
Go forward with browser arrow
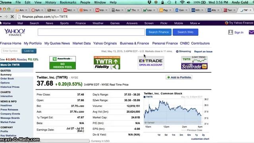(6, 17)
